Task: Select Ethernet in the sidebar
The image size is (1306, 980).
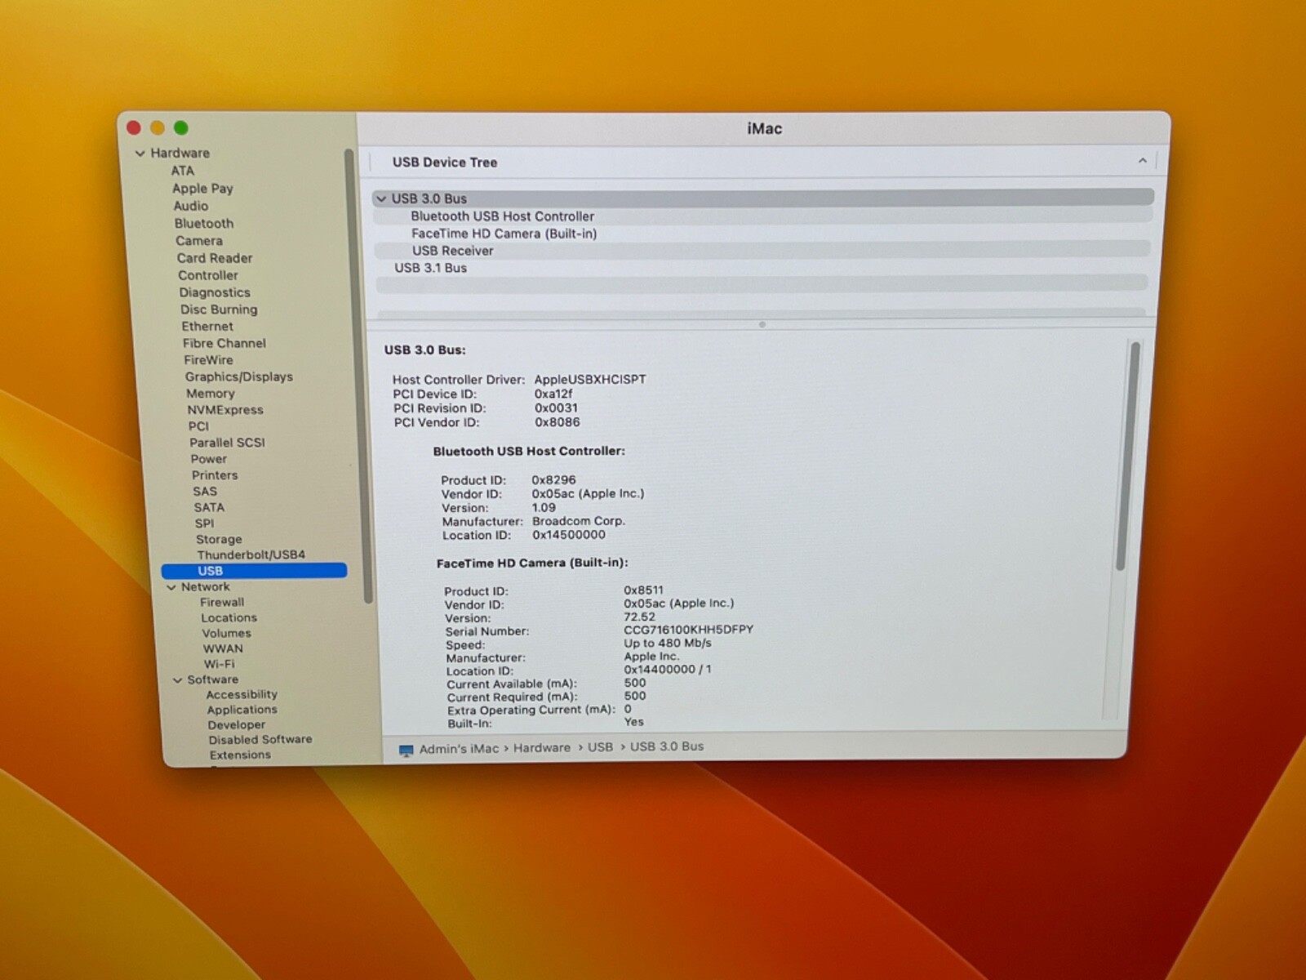Action: [207, 326]
